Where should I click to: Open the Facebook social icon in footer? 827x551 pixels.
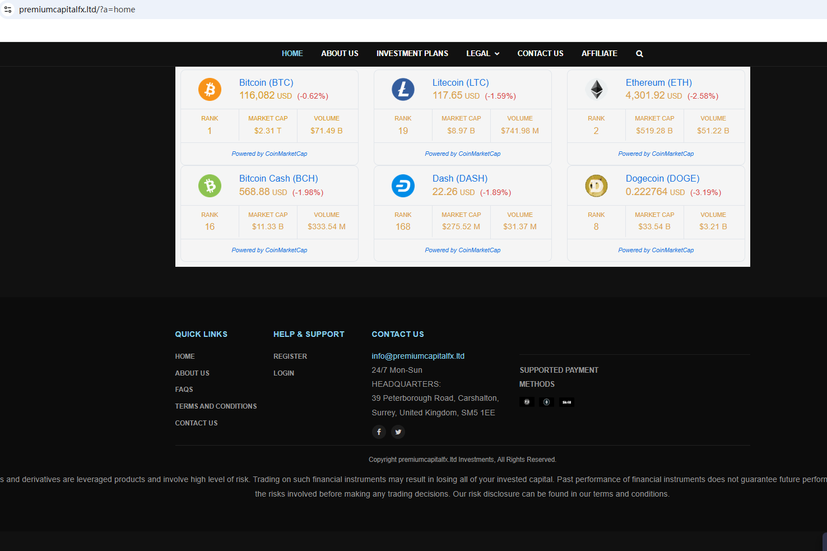[379, 432]
